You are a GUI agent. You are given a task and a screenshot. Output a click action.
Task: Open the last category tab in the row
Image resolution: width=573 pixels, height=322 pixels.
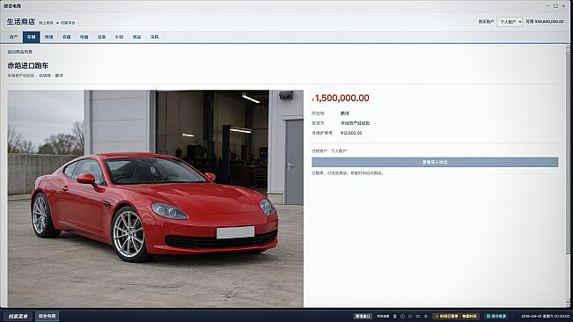pos(154,37)
